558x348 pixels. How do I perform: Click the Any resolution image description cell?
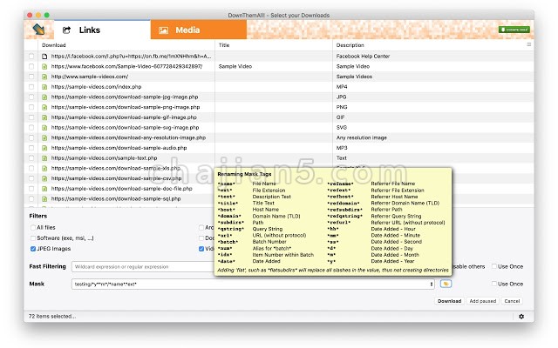coord(362,137)
